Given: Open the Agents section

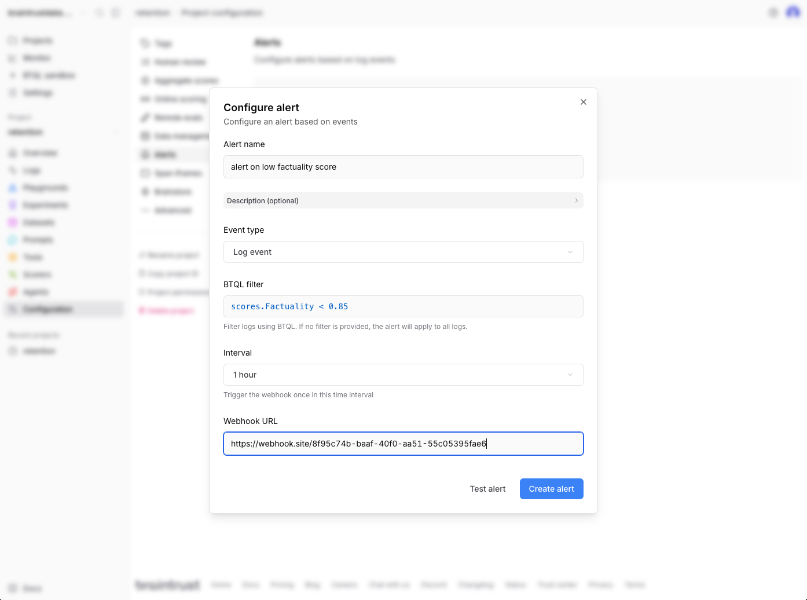Looking at the screenshot, I should [36, 292].
